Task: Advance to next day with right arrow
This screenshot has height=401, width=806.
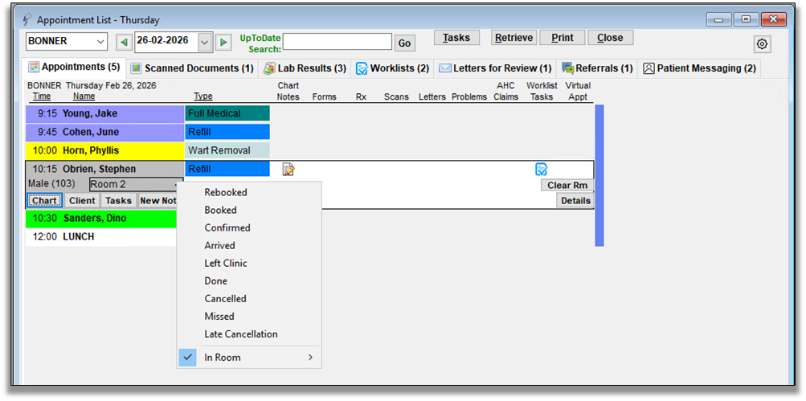Action: (x=223, y=42)
